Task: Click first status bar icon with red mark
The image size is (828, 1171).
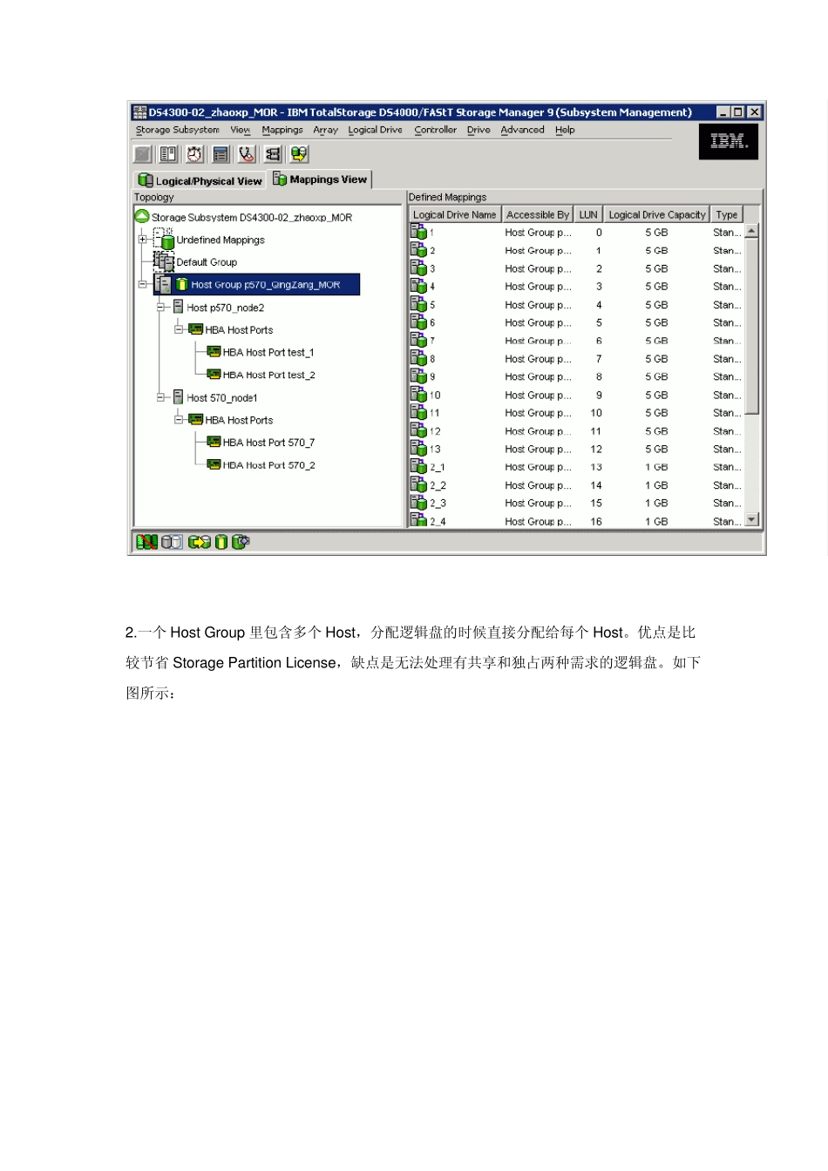Action: [x=146, y=542]
